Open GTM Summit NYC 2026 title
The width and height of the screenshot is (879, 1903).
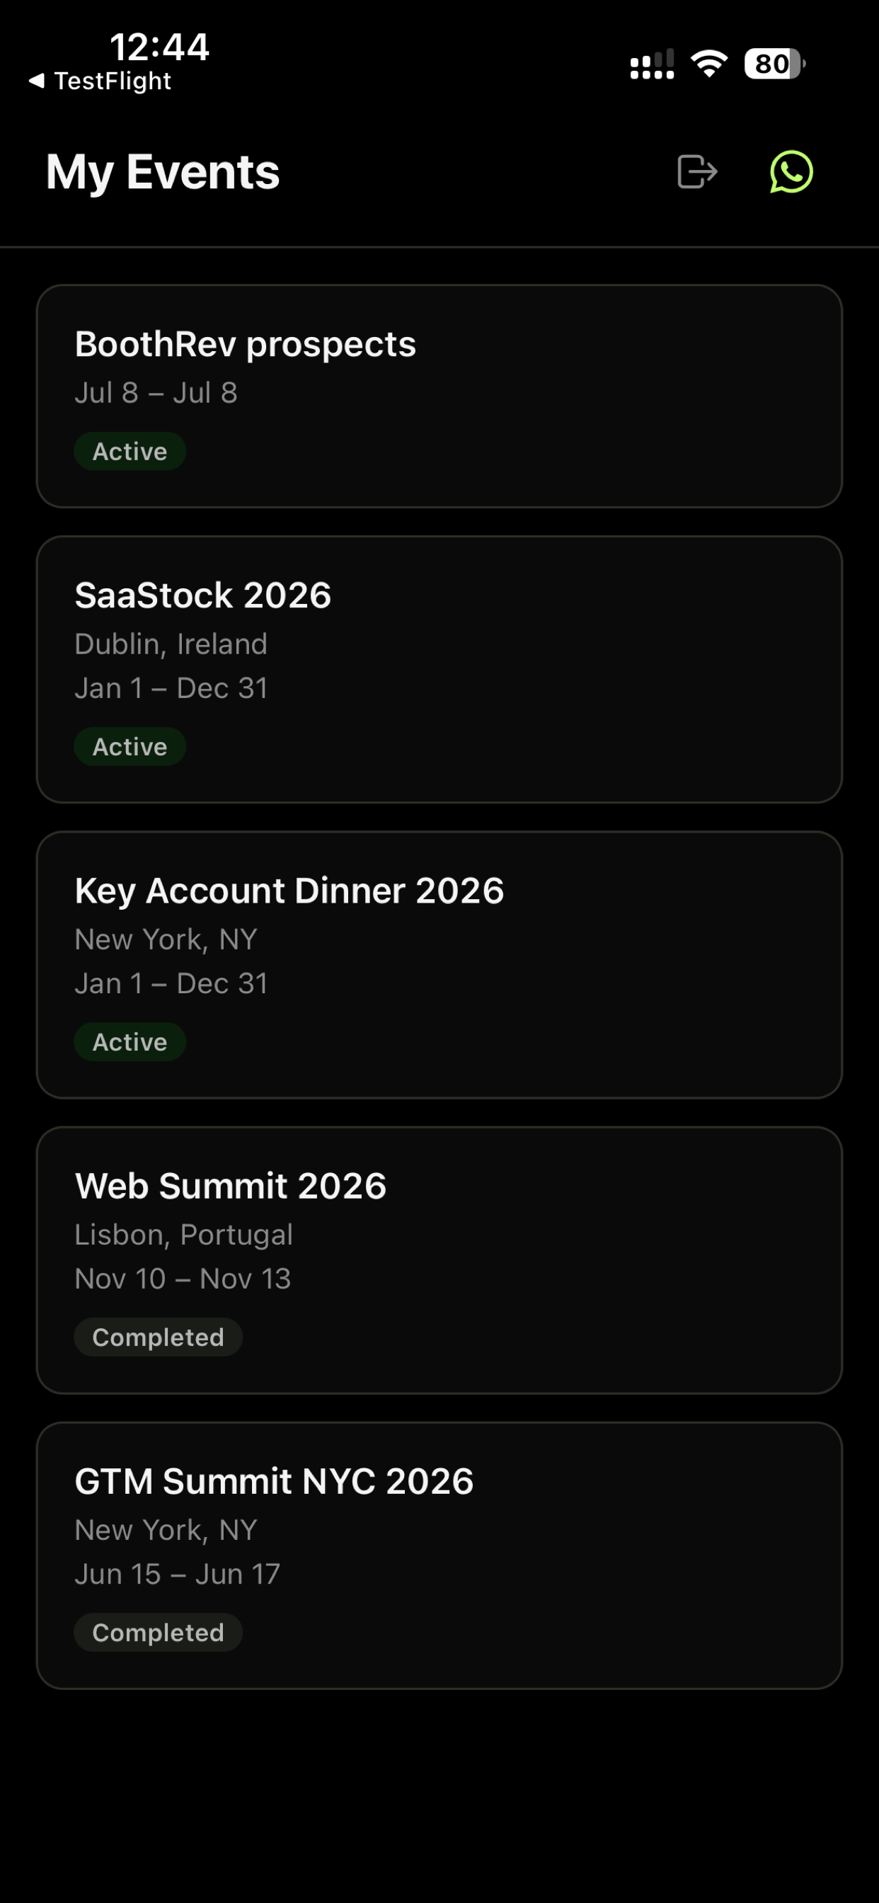tap(274, 1481)
